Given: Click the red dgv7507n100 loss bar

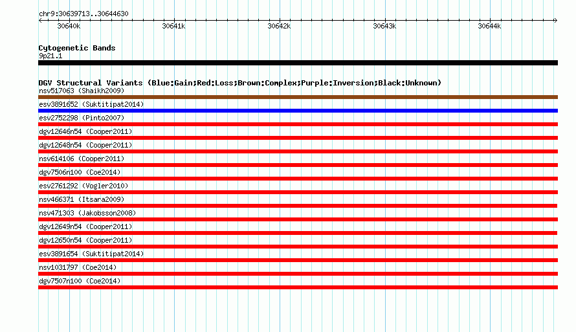Looking at the screenshot, I should click(298, 287).
